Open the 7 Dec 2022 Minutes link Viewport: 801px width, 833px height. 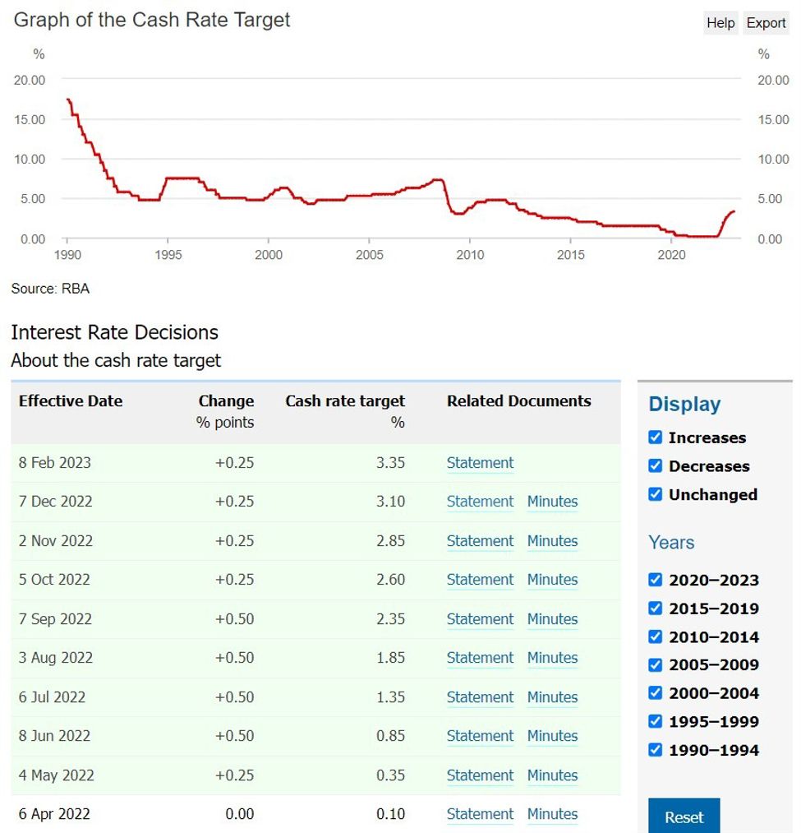click(552, 502)
